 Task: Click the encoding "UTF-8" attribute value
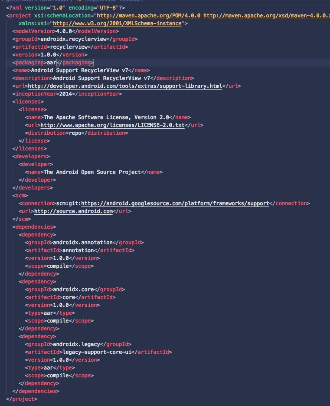coord(108,8)
